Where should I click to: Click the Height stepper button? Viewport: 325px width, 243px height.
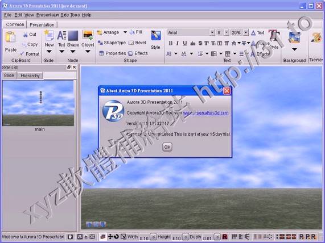point(186,236)
